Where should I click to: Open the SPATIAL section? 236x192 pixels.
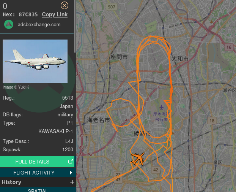[x=37, y=190]
